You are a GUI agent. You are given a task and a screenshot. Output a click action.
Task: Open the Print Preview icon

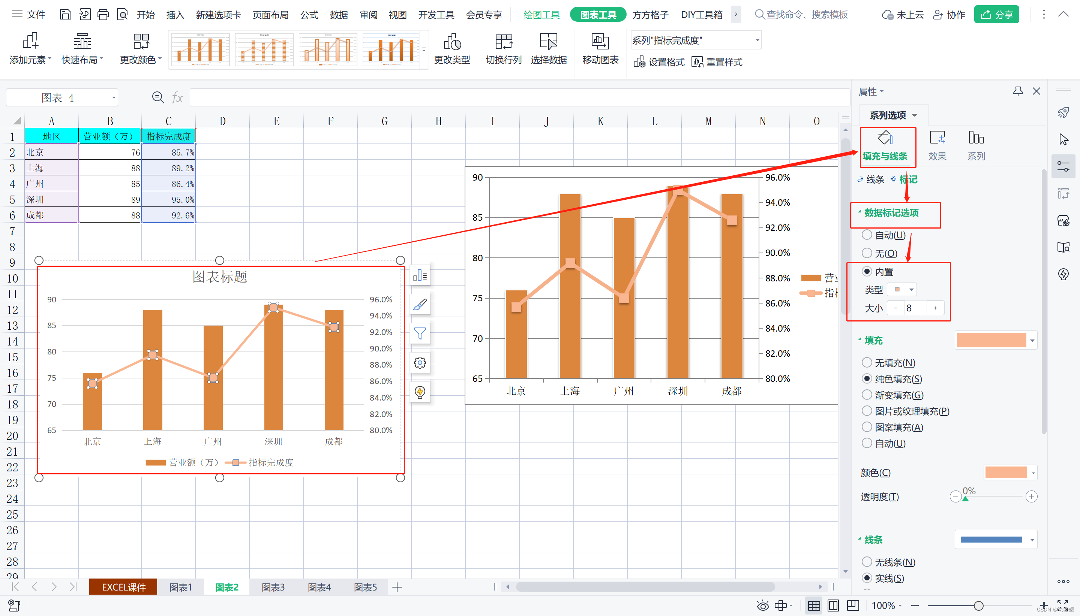point(122,15)
